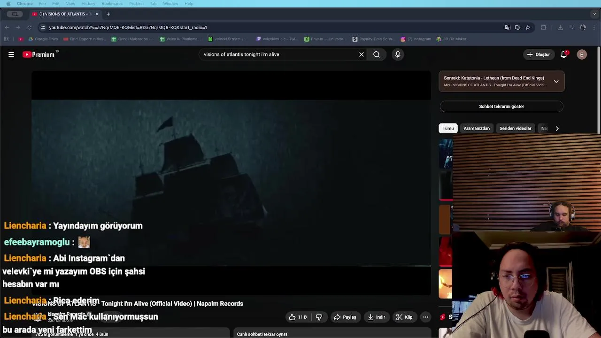Create a clip with Klip button

pos(404,317)
